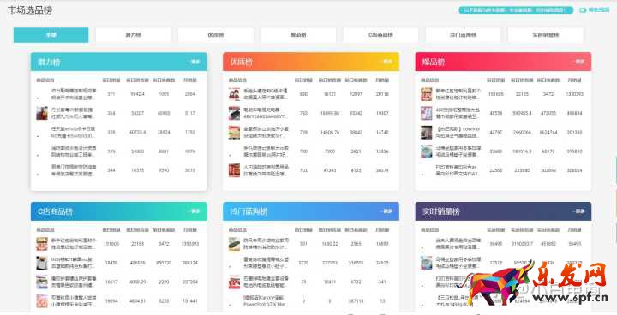
Task: Open first product thumbnail in C店商品榜 card
Action: coord(42,244)
